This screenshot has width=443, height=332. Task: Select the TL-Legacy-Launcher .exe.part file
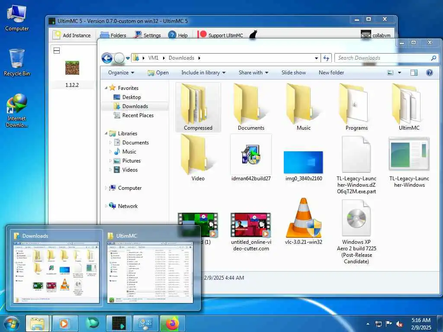point(356,165)
